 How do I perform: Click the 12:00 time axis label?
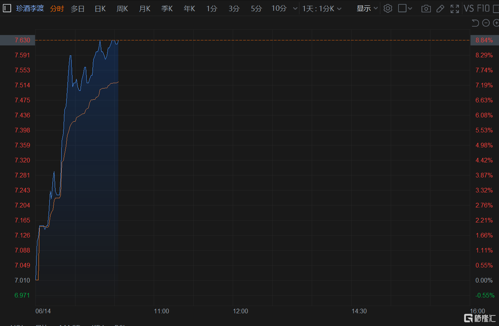240,311
